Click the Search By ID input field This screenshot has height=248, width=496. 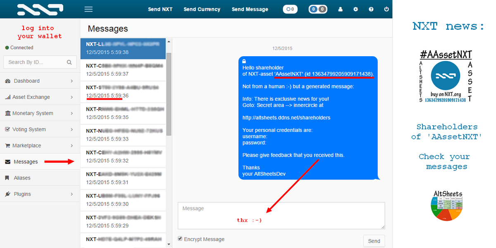tap(40, 62)
